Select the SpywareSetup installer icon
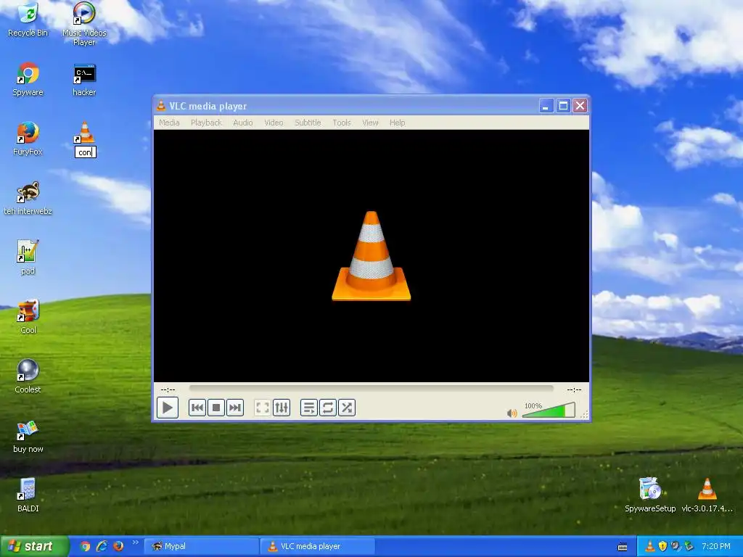 coord(650,495)
